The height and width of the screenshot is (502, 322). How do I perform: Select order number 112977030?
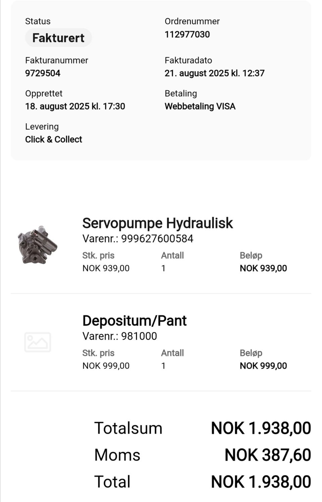tap(187, 34)
